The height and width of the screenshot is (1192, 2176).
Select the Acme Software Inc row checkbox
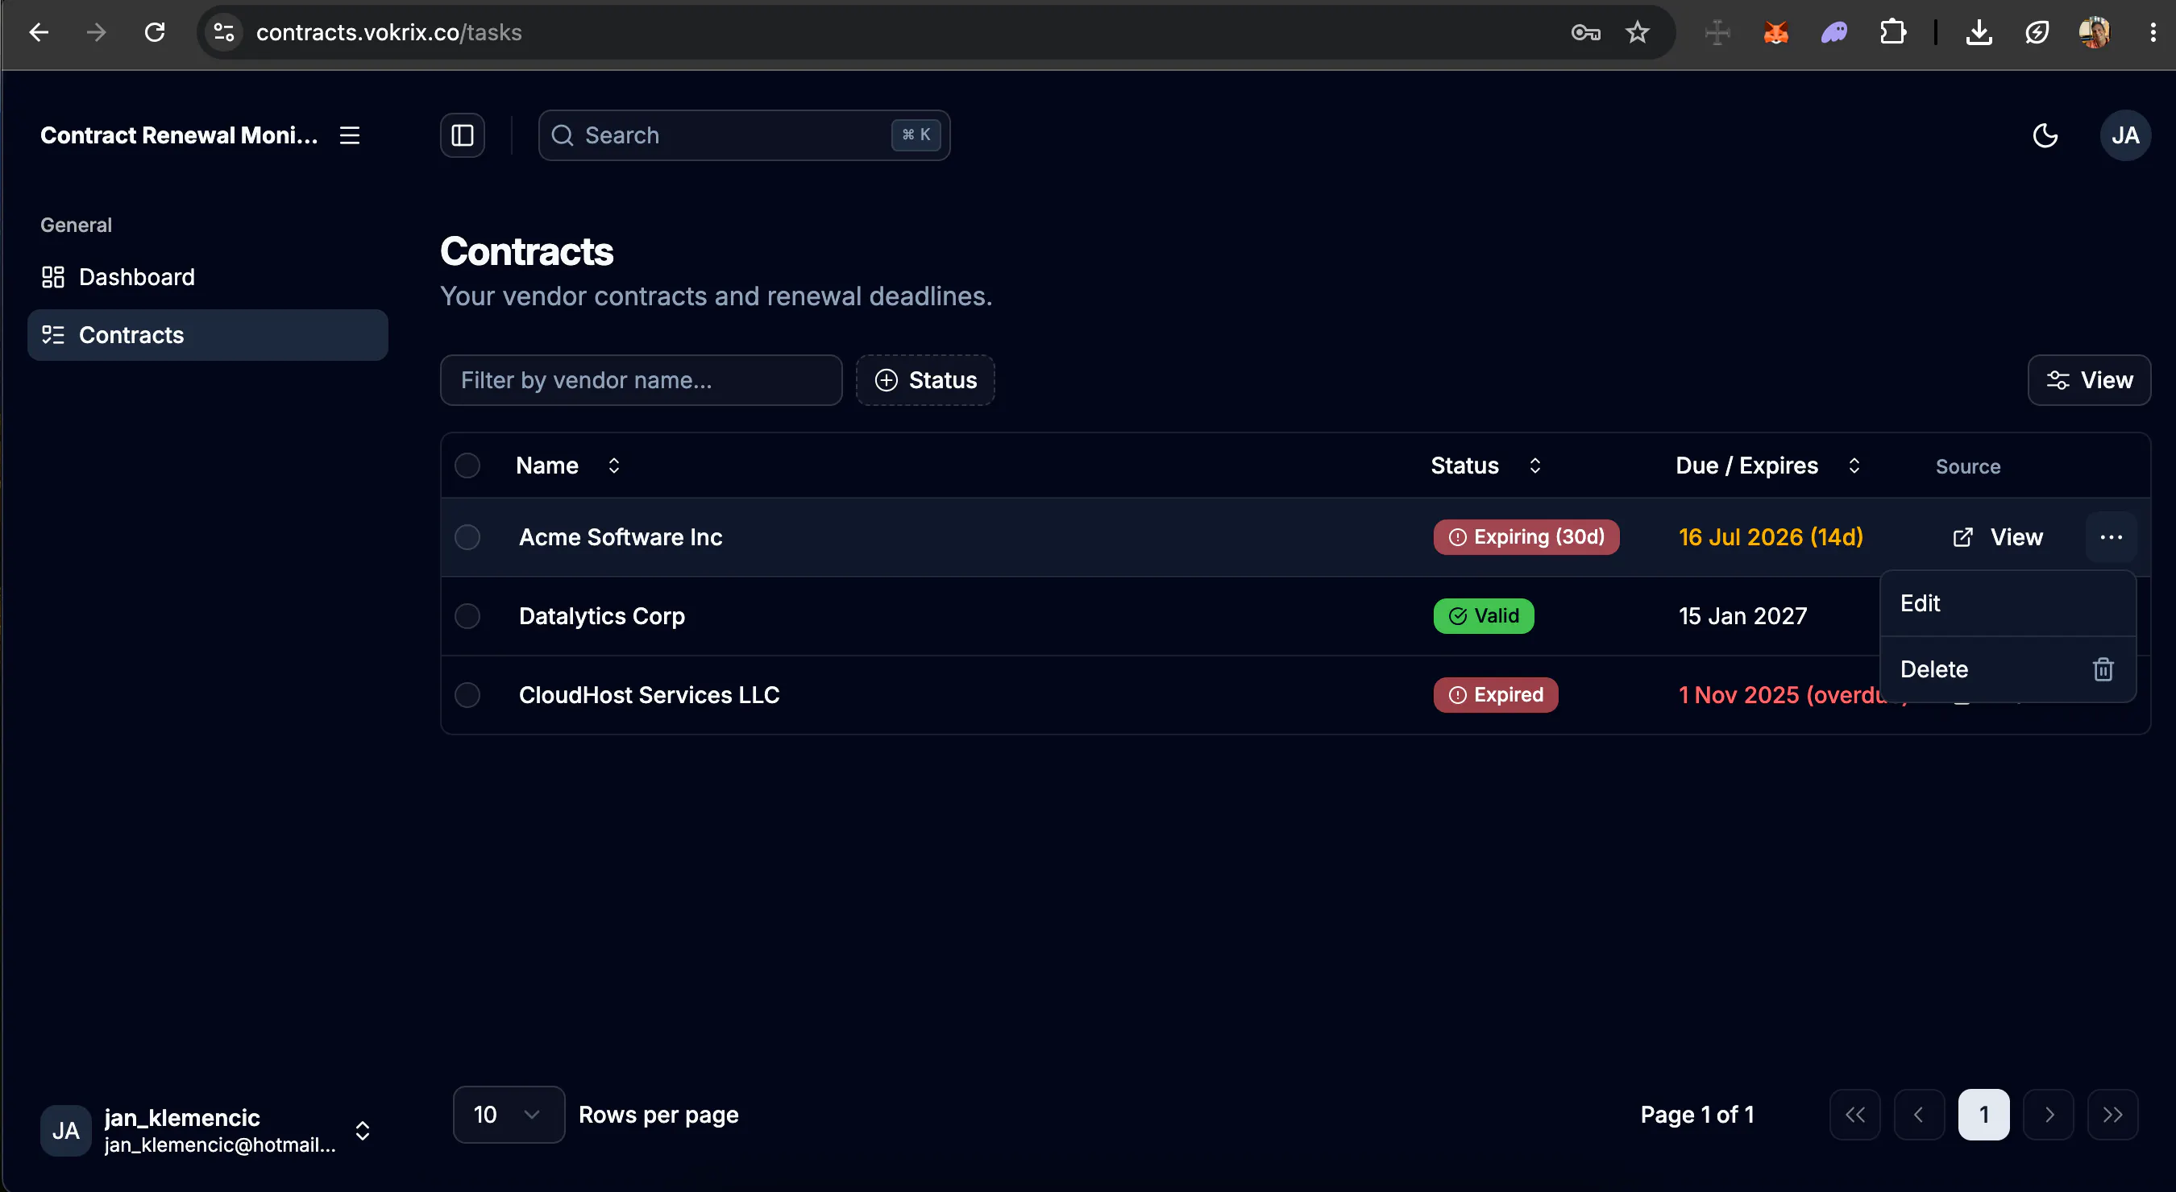coord(467,537)
